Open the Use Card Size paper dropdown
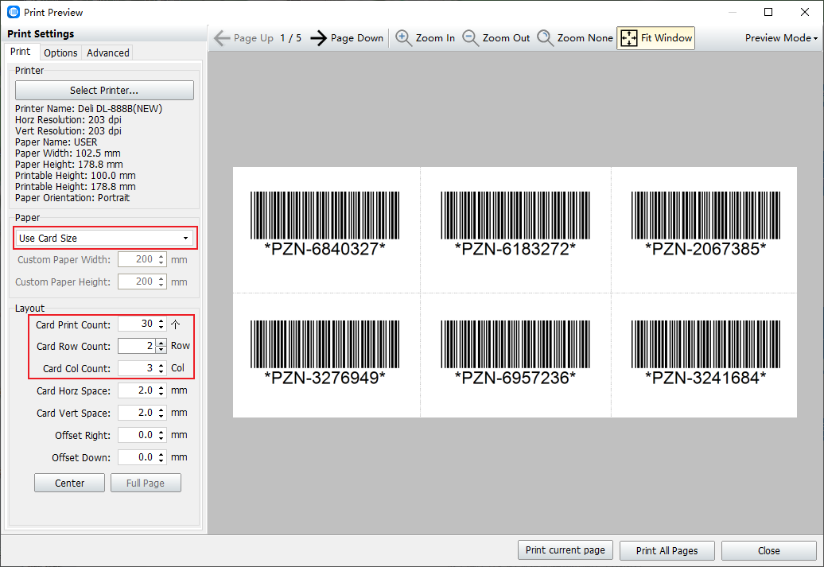 [x=103, y=238]
